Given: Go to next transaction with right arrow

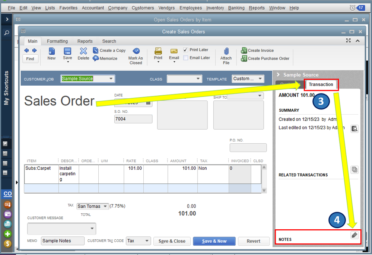Looking at the screenshot, I should (34, 50).
